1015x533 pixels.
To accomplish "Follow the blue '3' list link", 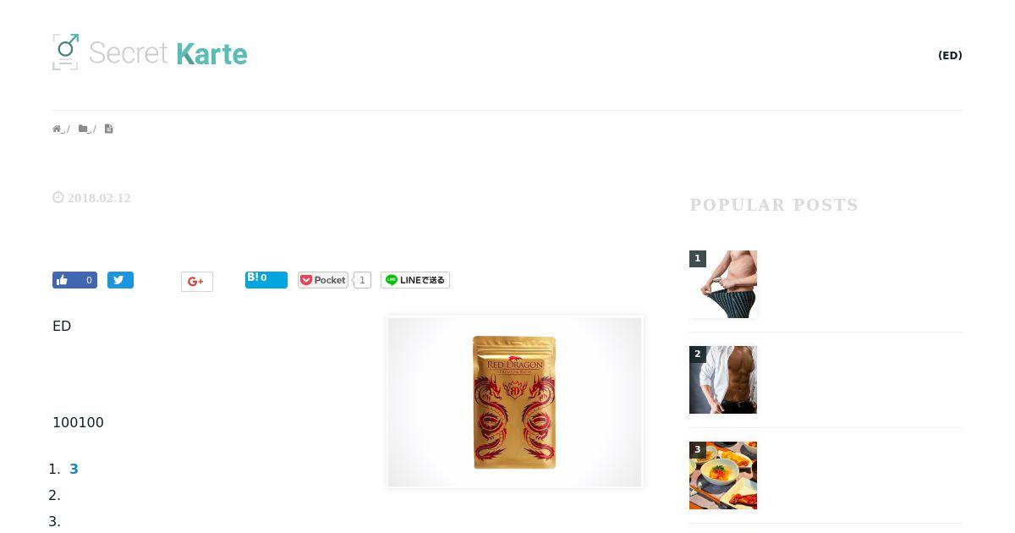I will [74, 469].
